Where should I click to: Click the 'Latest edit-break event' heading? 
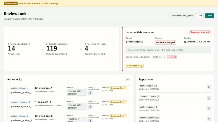[x=140, y=32]
